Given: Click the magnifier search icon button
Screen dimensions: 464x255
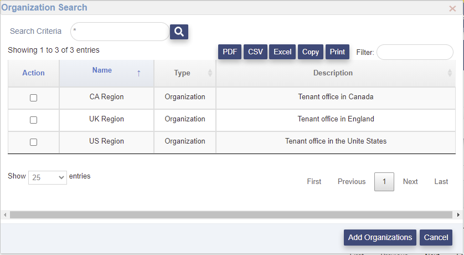Looking at the screenshot, I should pos(179,32).
